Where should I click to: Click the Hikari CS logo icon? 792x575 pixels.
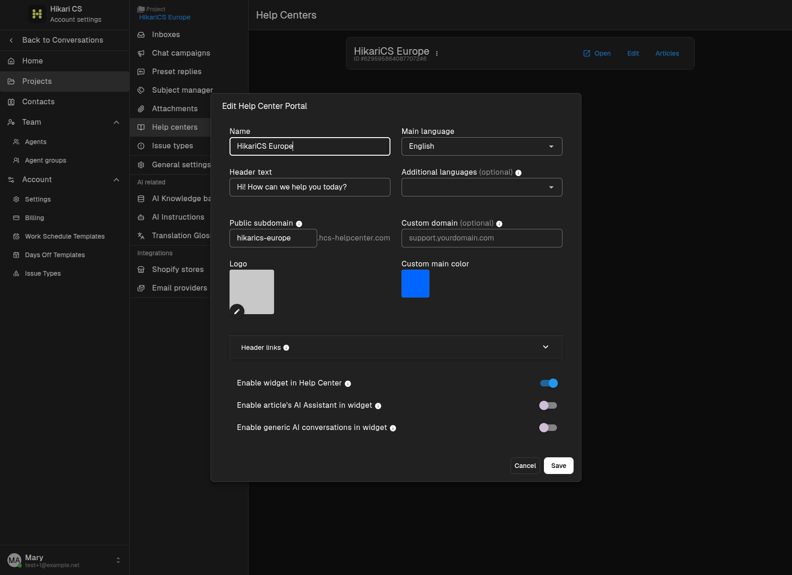coord(37,14)
